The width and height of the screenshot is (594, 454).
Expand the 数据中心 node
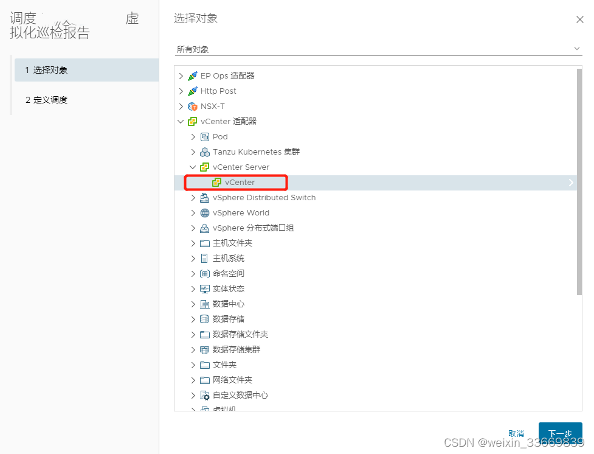click(193, 304)
